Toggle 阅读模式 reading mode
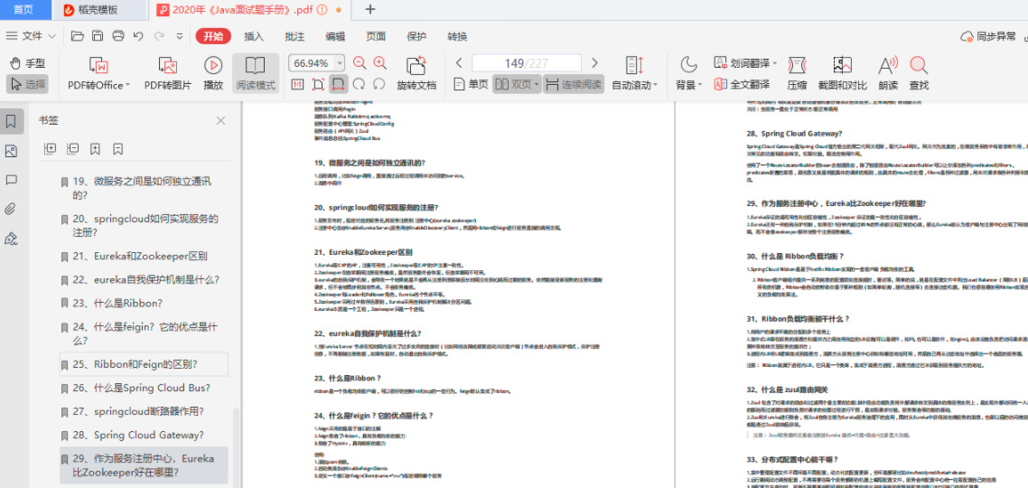Screen dimensions: 1028x488 (x=255, y=73)
